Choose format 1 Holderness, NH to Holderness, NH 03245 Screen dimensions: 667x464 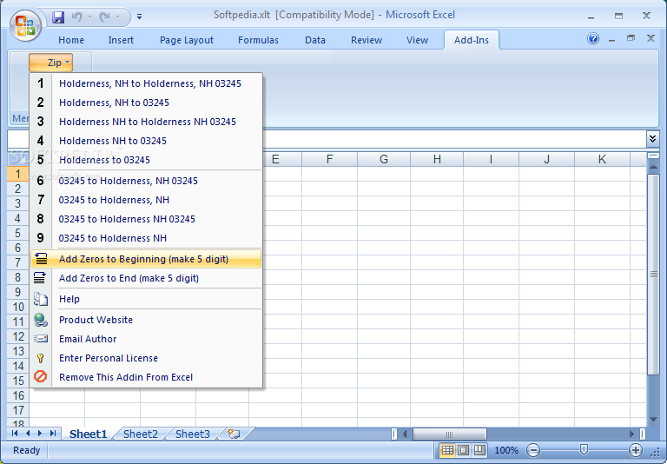click(x=146, y=83)
